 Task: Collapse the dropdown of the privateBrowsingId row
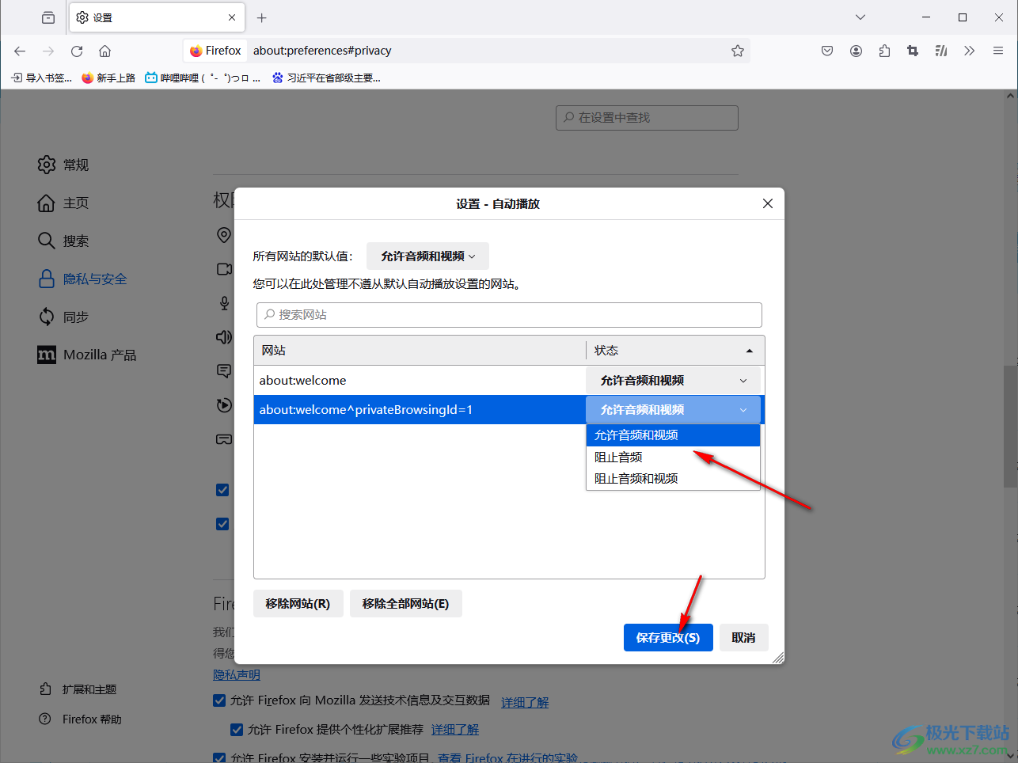[x=674, y=409]
